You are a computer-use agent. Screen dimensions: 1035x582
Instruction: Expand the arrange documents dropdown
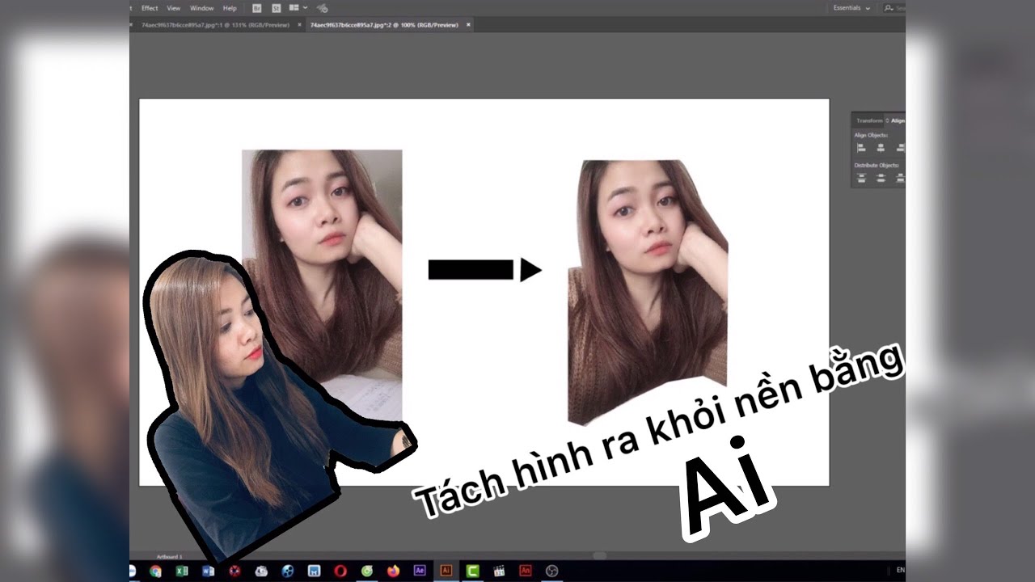pos(298,8)
